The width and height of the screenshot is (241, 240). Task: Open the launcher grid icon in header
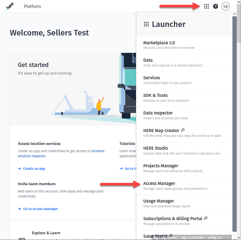[x=206, y=6]
